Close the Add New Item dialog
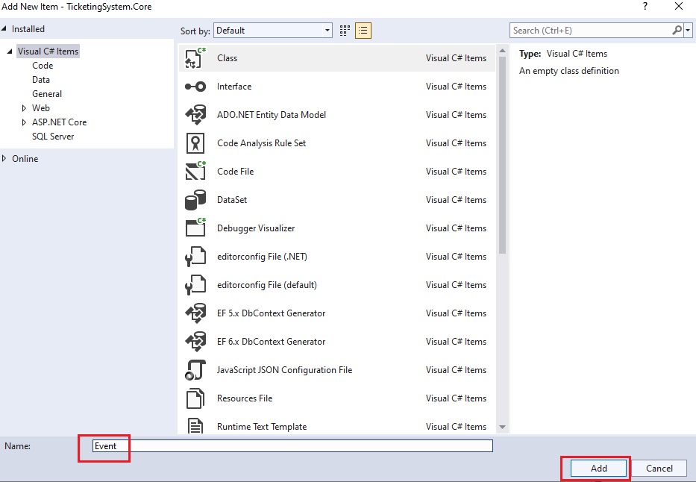Viewport: 696px width, 482px height. (x=679, y=6)
